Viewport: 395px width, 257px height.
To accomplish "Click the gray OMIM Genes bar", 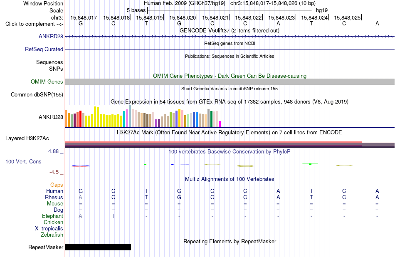I will (x=230, y=82).
